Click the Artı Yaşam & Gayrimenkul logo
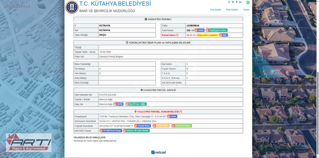The width and height of the screenshot is (319, 158). tap(29, 142)
